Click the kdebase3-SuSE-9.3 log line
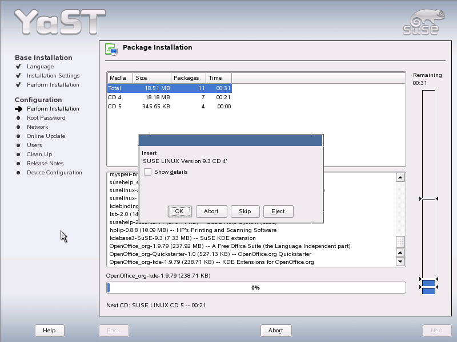 coord(182,238)
